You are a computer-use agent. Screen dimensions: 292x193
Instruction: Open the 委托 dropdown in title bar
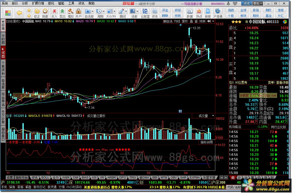tap(258, 3)
